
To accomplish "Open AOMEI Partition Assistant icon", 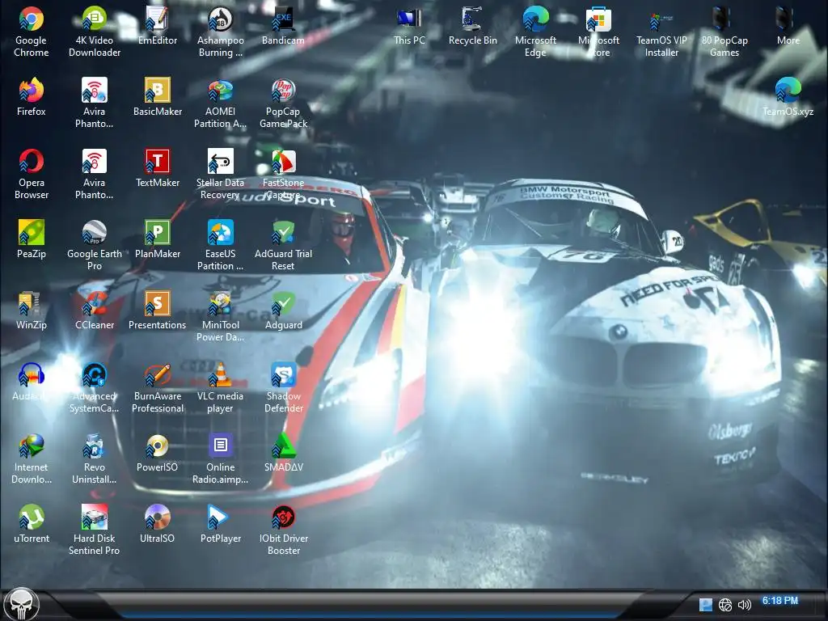I will click(220, 91).
